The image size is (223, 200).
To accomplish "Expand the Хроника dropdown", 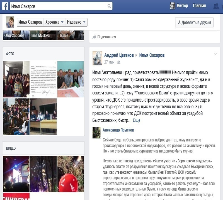I will tap(55, 22).
